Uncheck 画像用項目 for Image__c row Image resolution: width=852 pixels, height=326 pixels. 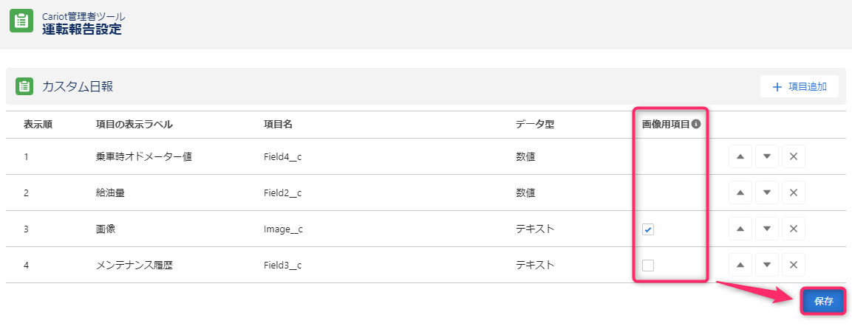(648, 229)
